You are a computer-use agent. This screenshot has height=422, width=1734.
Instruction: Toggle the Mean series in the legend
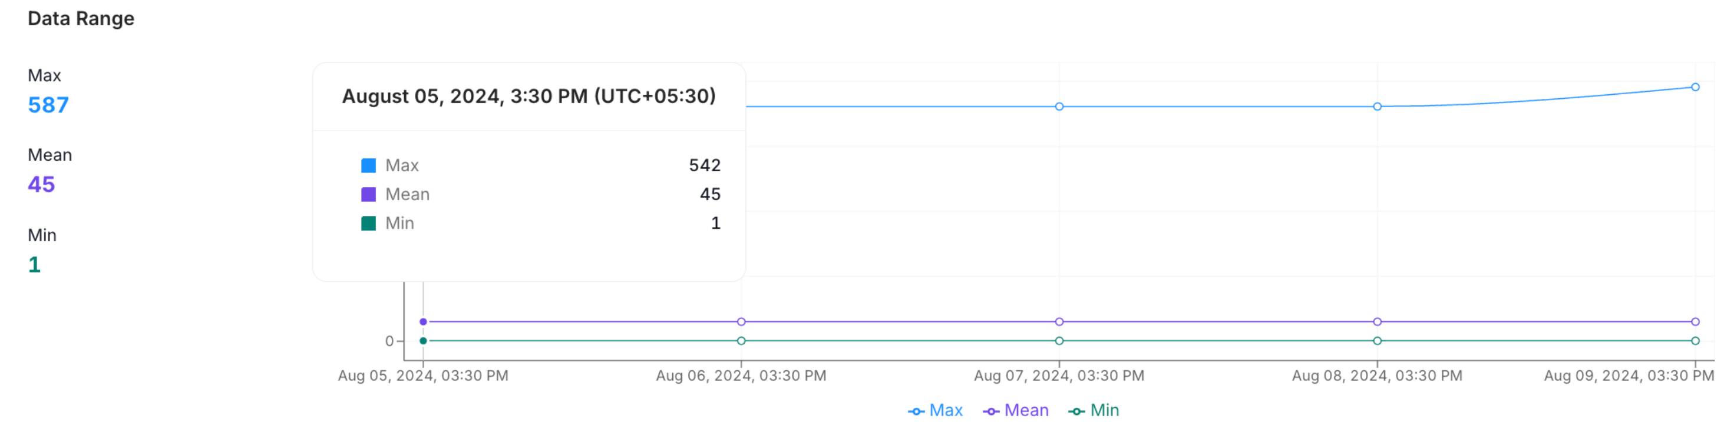tap(1025, 410)
